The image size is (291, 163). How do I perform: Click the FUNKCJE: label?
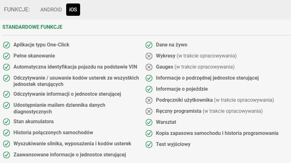[17, 9]
